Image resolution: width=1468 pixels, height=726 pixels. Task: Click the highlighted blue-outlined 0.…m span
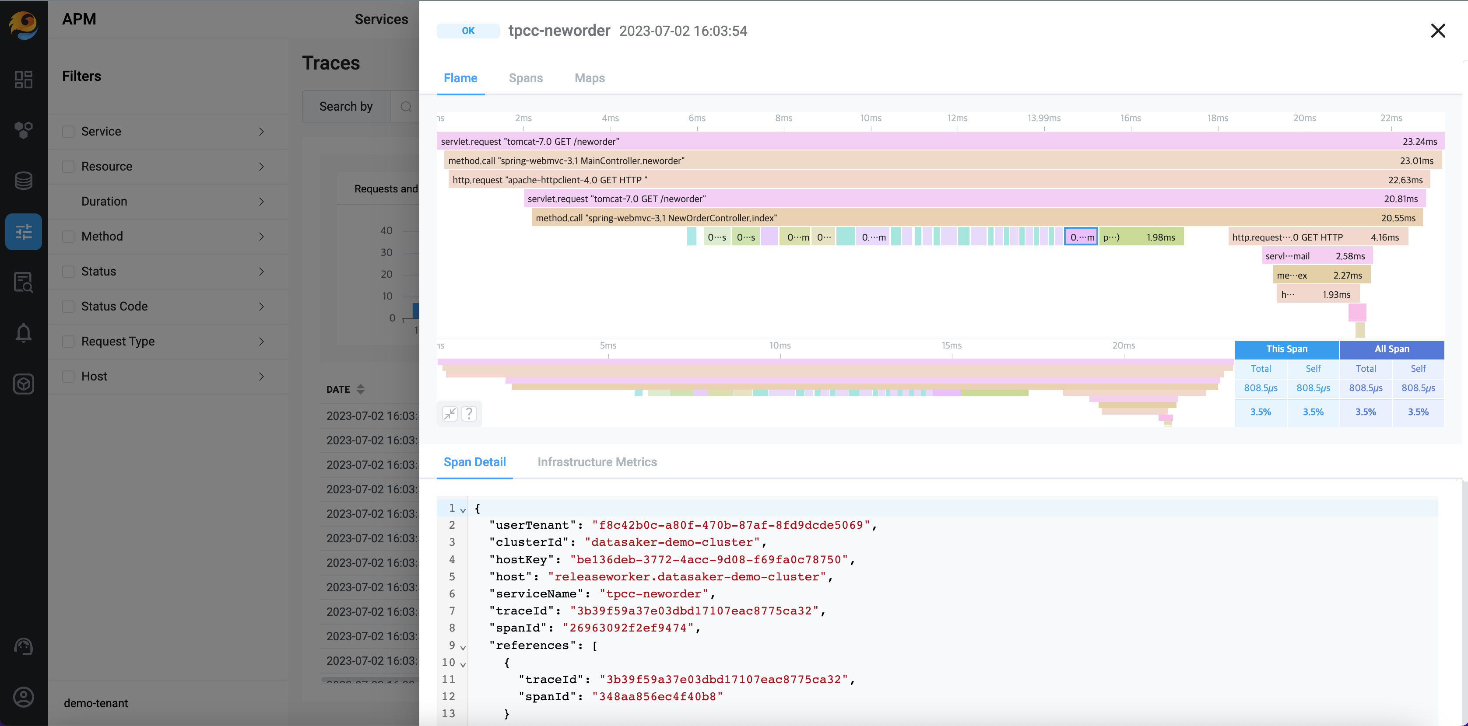1081,237
